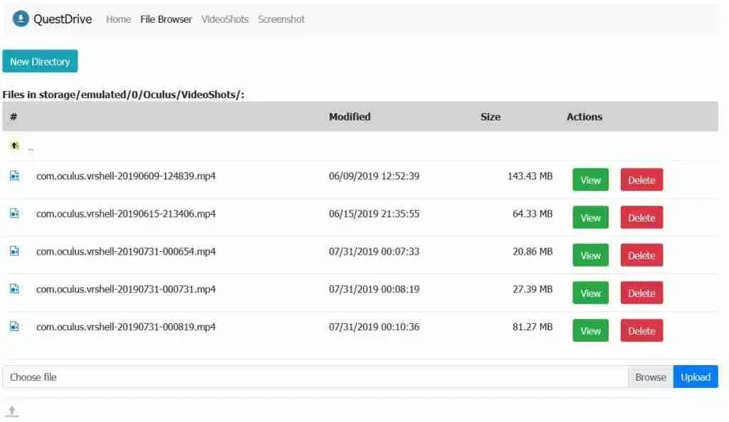The image size is (729, 422).
Task: Click the Choose file input field
Action: [x=315, y=377]
